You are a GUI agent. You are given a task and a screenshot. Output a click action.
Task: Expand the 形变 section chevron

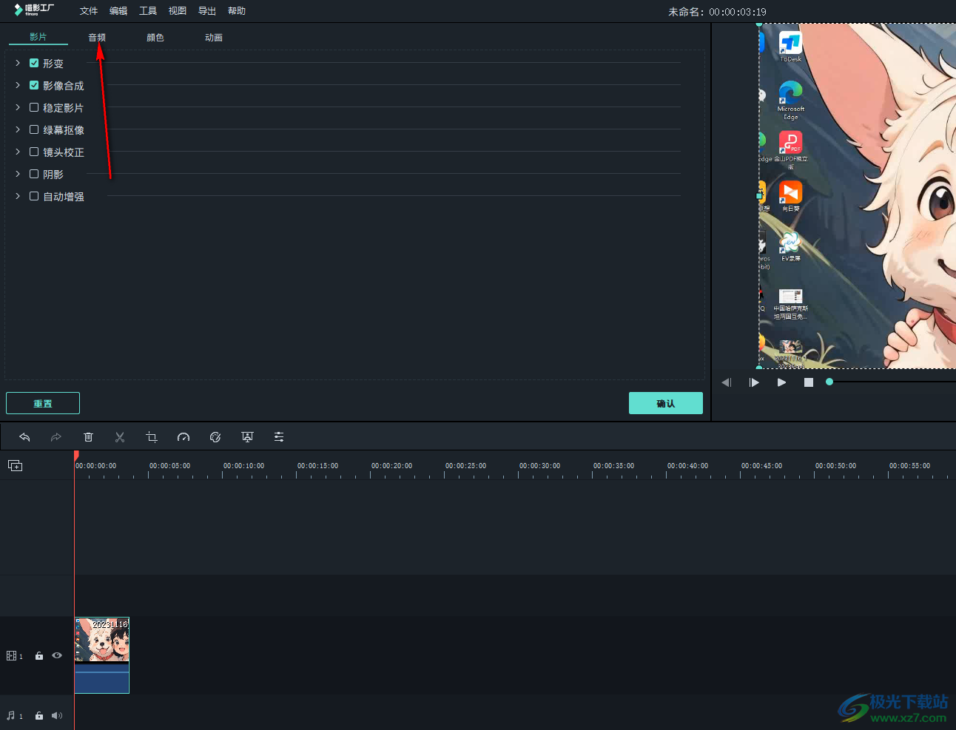18,63
